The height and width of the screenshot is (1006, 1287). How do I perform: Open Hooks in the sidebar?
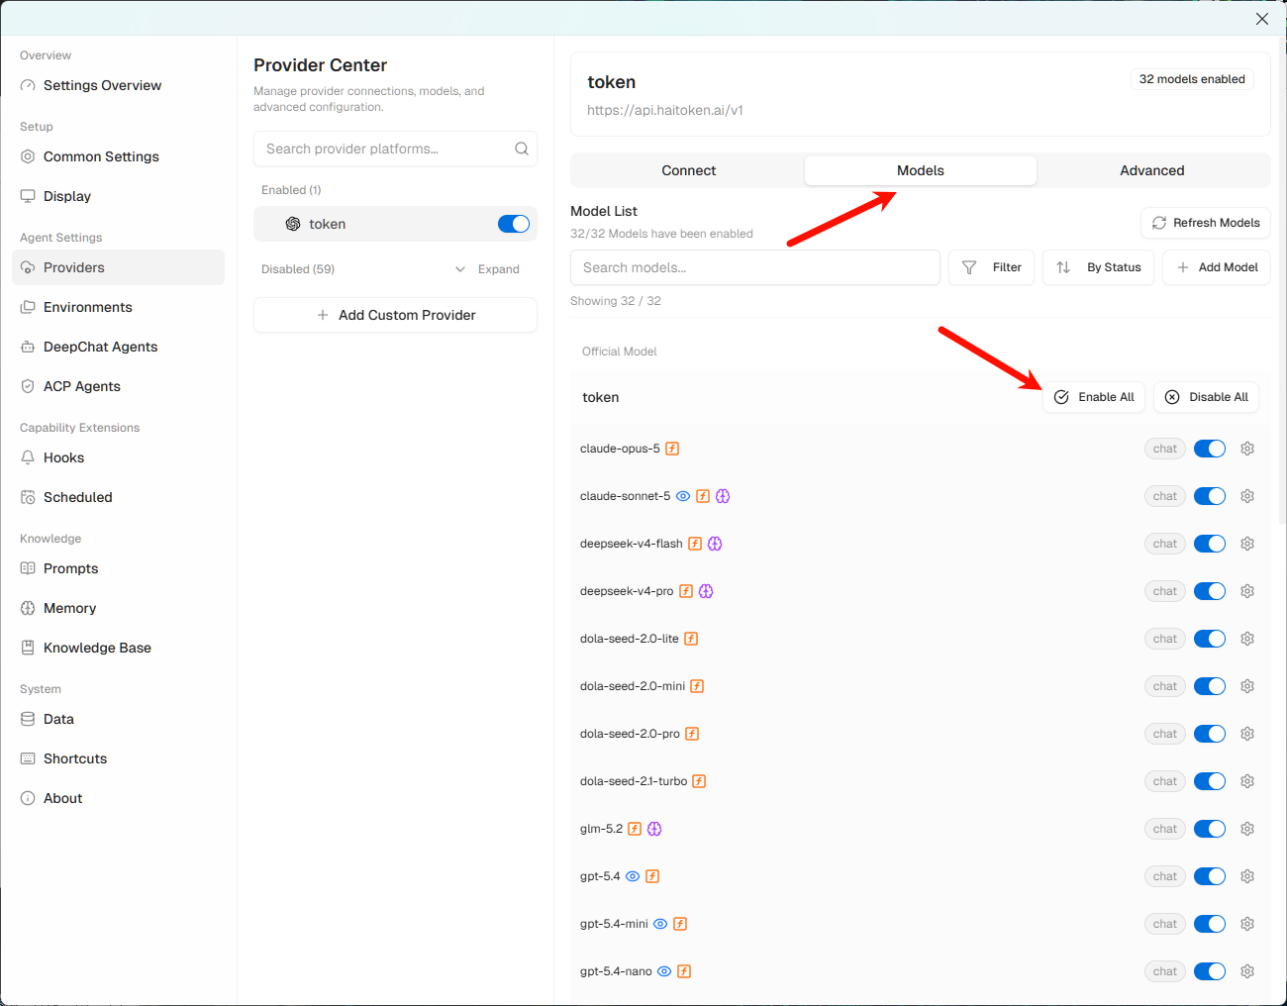point(118,457)
